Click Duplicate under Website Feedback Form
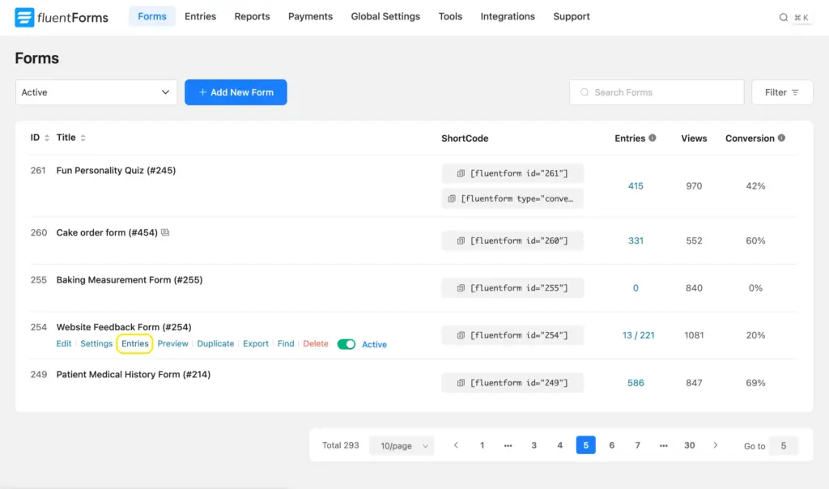The height and width of the screenshot is (489, 829). click(215, 343)
